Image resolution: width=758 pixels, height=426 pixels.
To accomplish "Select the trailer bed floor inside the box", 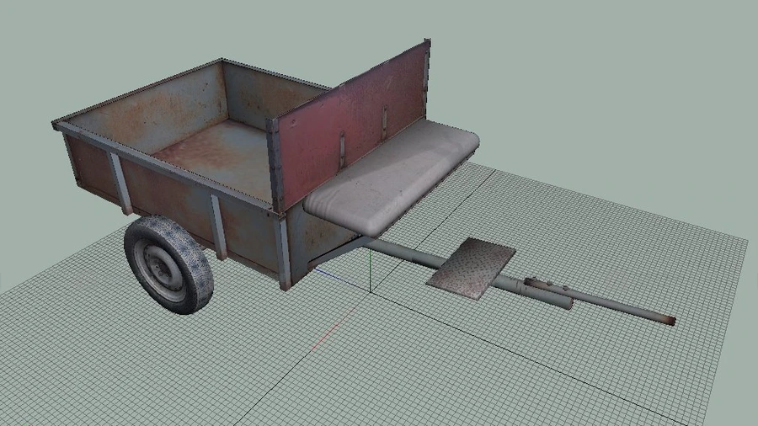I will (x=217, y=157).
